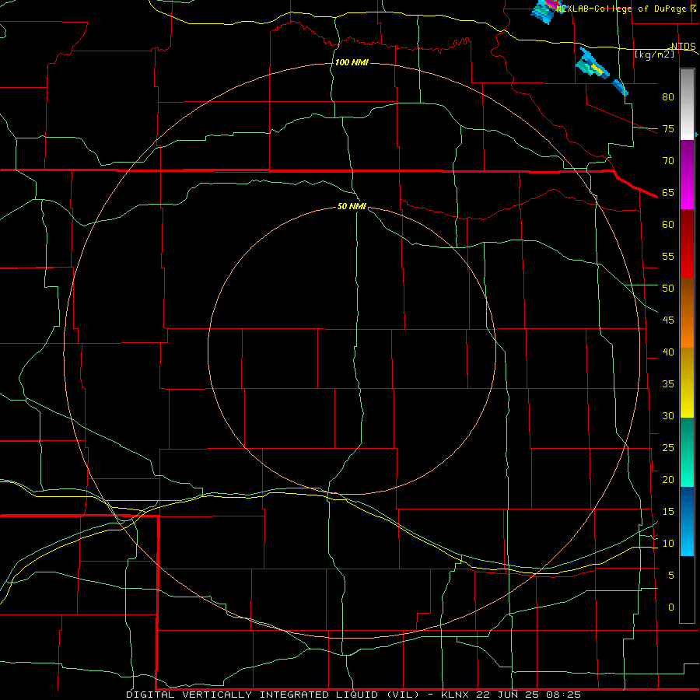700x700 pixels.
Task: Click the 55 value on the VIL scale
Action: [668, 256]
